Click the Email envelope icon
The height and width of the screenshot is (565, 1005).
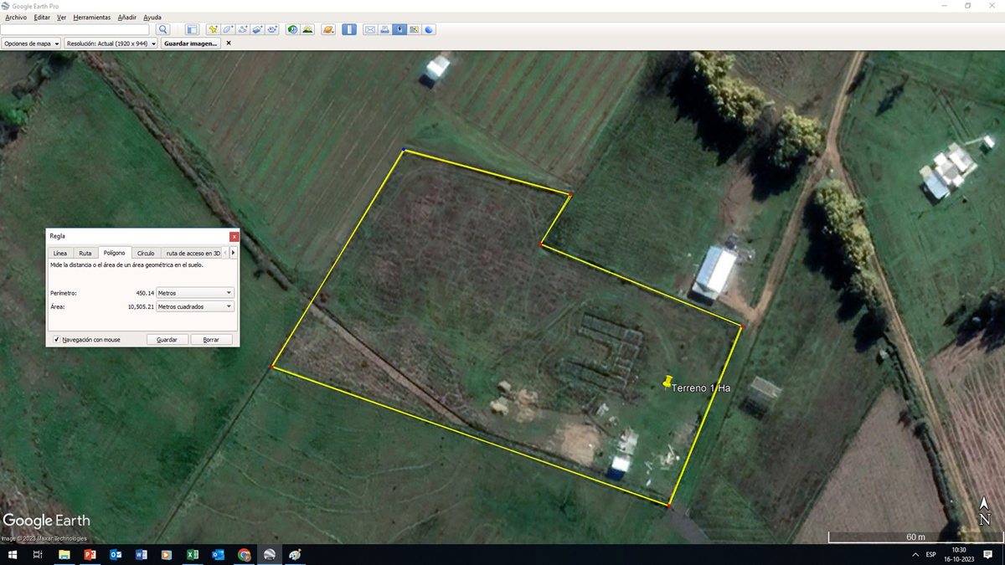coord(369,29)
